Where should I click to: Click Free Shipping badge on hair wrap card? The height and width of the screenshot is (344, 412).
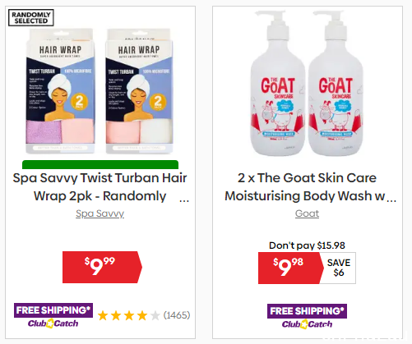[53, 310]
